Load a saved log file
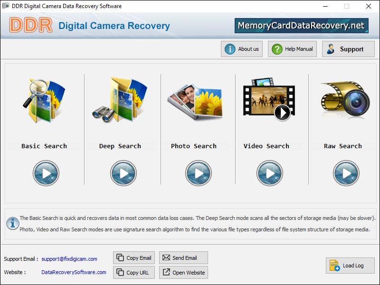Screen dimensions: 380x285 (350, 266)
